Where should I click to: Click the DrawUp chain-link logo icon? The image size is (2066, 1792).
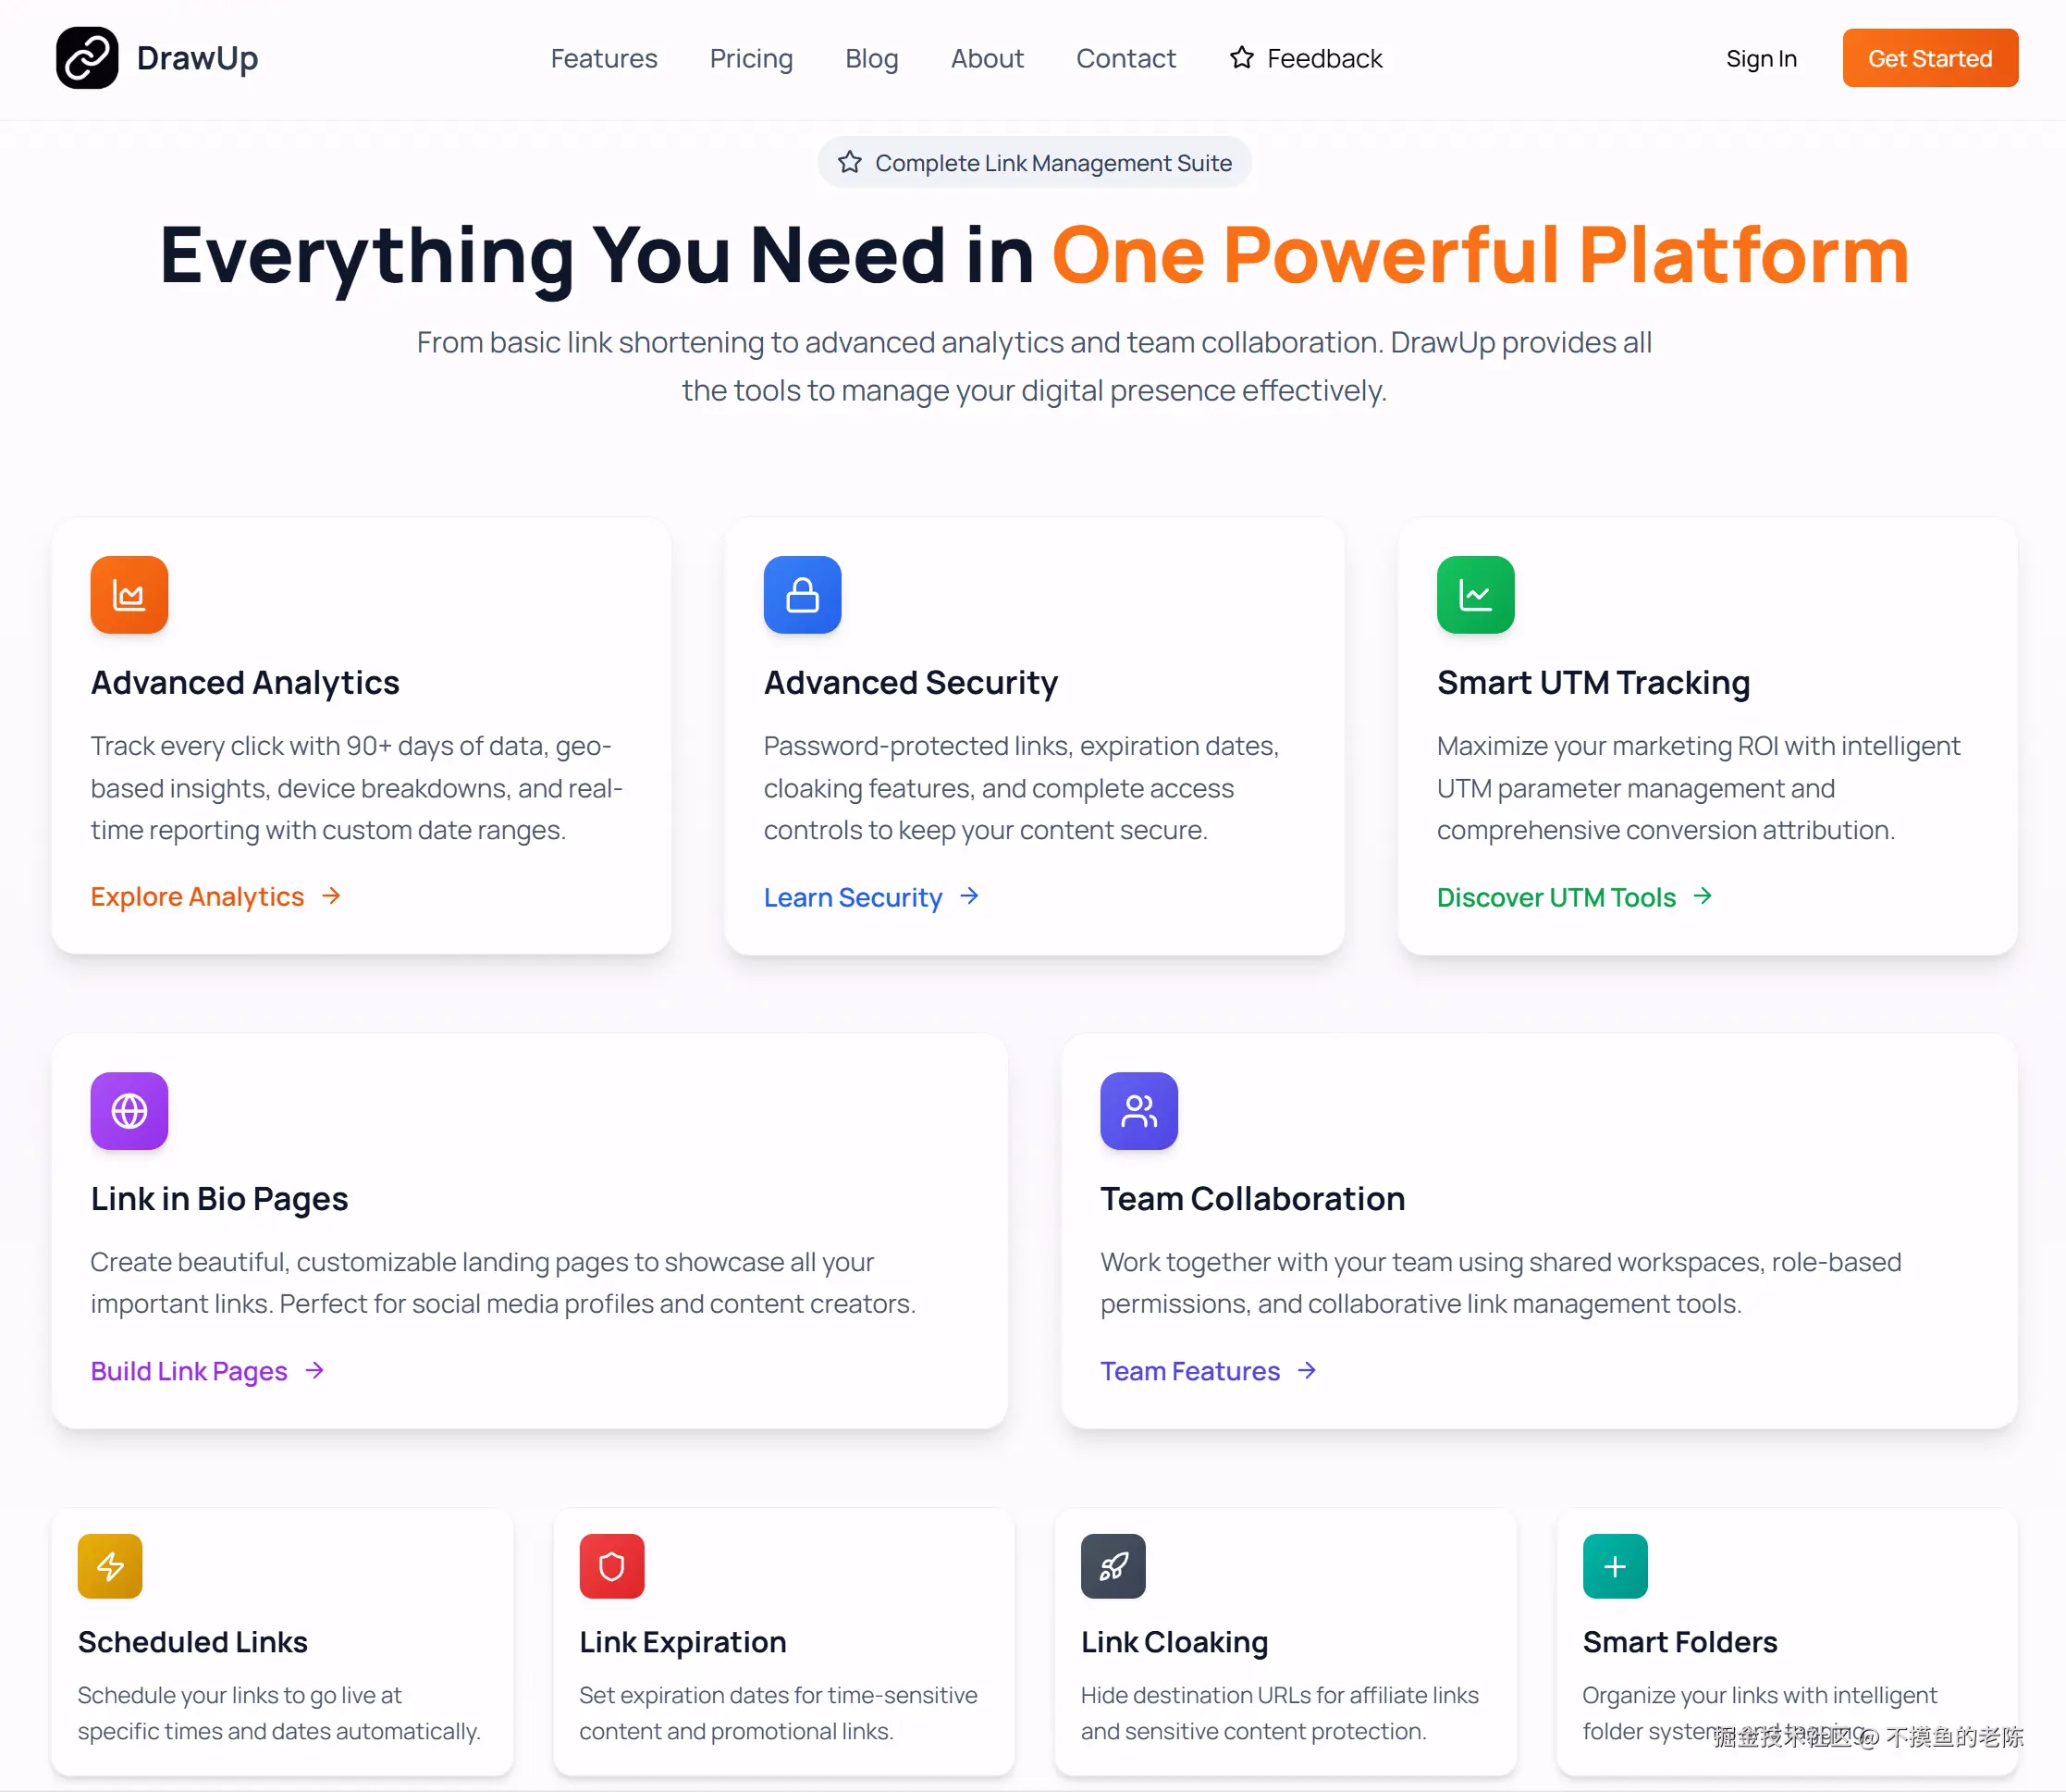click(87, 58)
